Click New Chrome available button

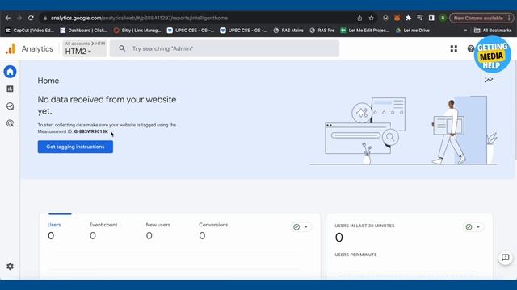tap(481, 18)
